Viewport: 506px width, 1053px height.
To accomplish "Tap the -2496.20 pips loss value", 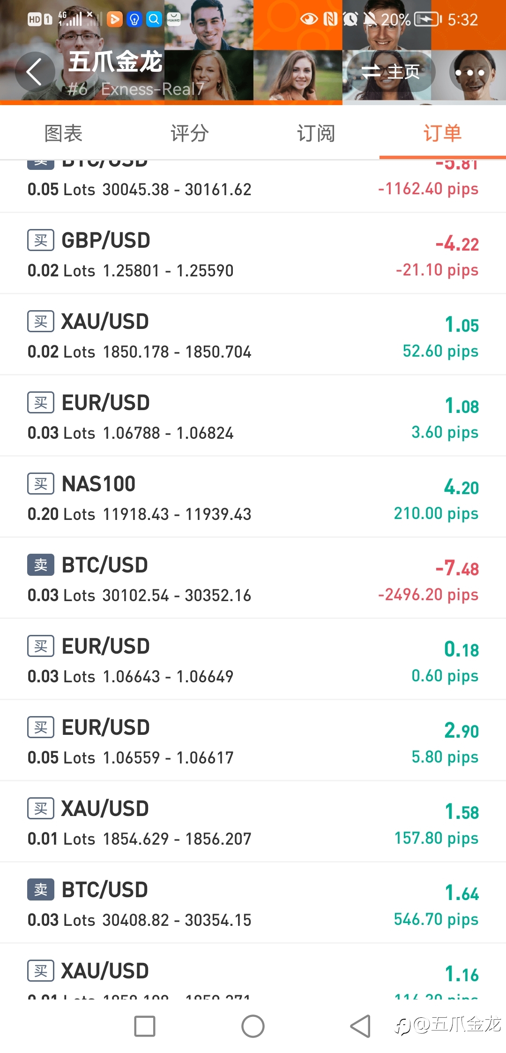I will (x=428, y=595).
